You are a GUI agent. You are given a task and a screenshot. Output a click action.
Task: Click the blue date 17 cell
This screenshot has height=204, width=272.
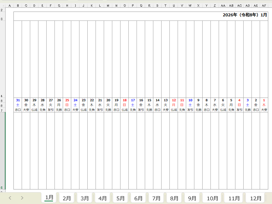pos(133,100)
